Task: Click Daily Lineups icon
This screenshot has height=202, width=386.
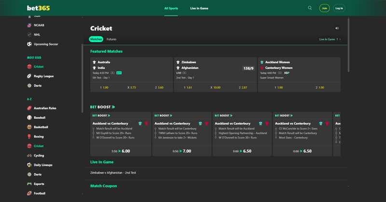Action: 29,165
